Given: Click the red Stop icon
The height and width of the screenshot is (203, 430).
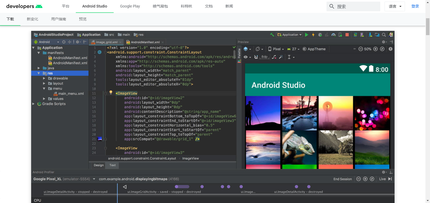Looking at the screenshot, I should pos(347,35).
